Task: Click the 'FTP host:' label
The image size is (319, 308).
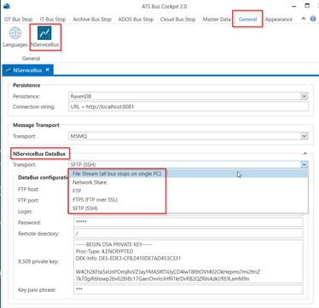Action: tap(28, 190)
